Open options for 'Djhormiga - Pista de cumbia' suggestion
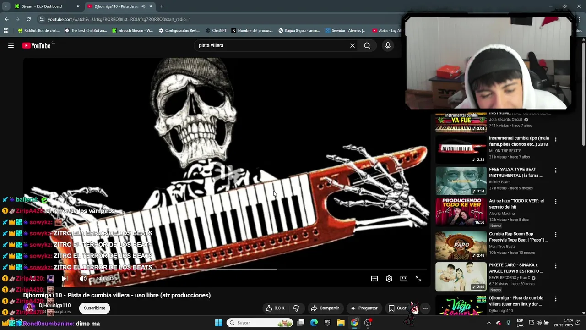Viewport: 586px width, 330px height. point(556,299)
